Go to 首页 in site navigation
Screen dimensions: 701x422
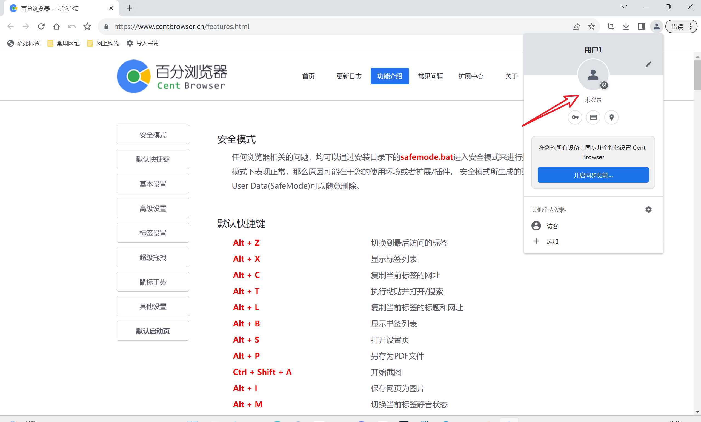[308, 76]
